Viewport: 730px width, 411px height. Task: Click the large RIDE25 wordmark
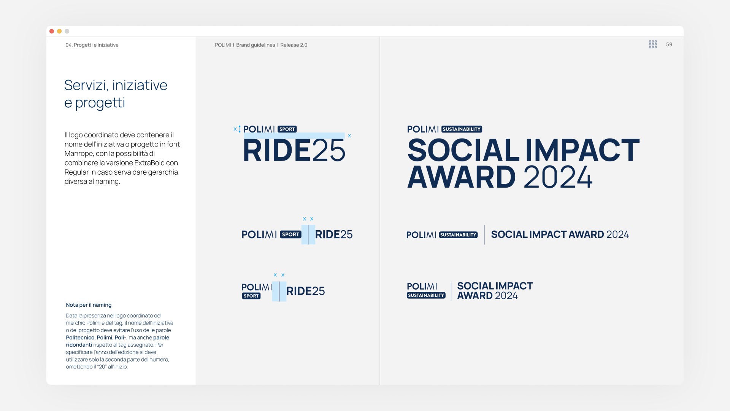coord(294,151)
